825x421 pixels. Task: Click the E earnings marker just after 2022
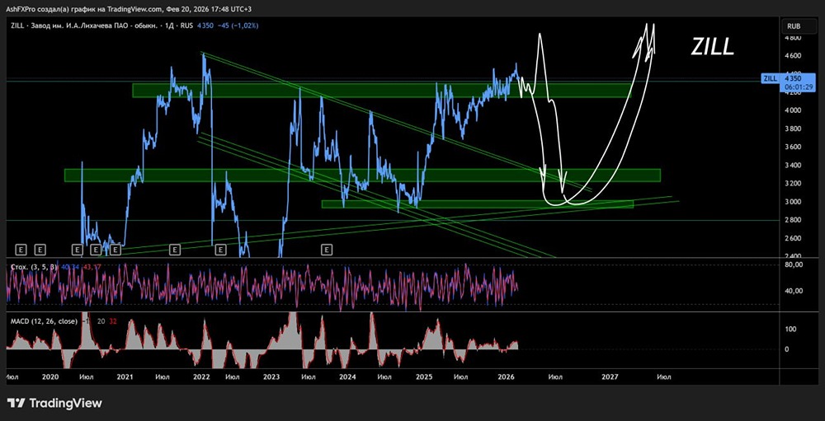[x=220, y=249]
